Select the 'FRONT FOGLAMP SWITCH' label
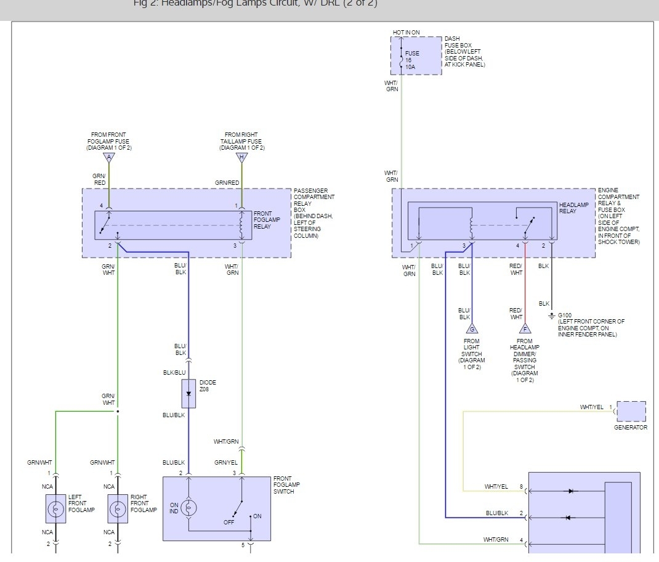The image size is (659, 562). coord(286,485)
